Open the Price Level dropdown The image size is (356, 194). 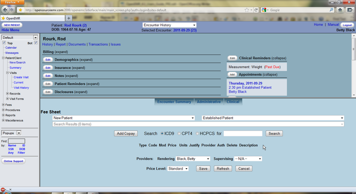[x=178, y=169]
